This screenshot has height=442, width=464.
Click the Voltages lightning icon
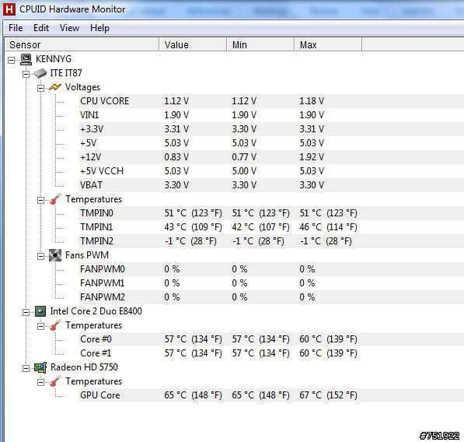pyautogui.click(x=55, y=87)
